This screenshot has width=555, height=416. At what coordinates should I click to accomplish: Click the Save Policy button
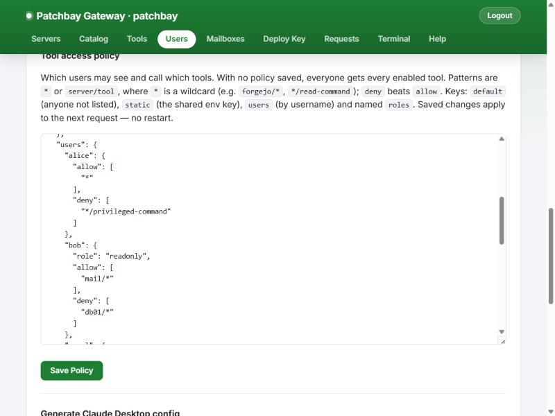[x=71, y=370]
